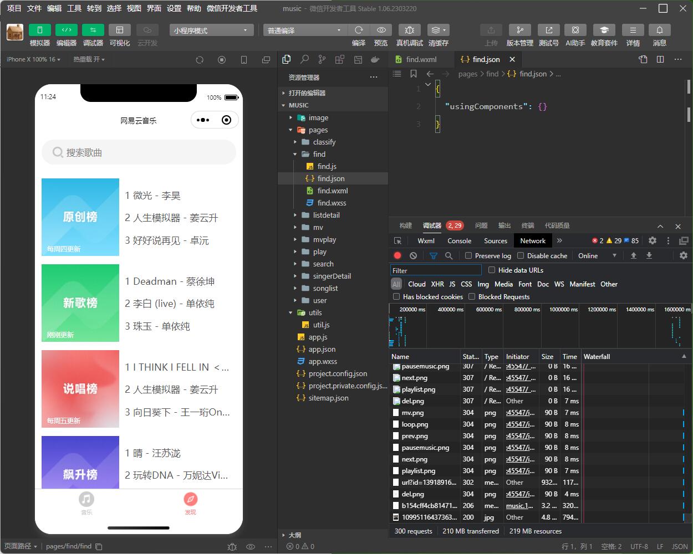This screenshot has height=554, width=693.
Task: Toggle the network filter funnel icon
Action: tap(434, 255)
